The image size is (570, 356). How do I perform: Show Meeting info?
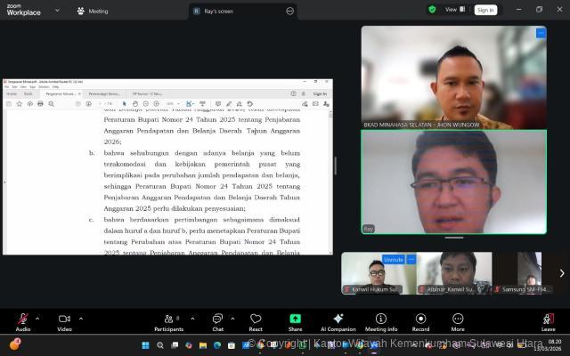381,320
